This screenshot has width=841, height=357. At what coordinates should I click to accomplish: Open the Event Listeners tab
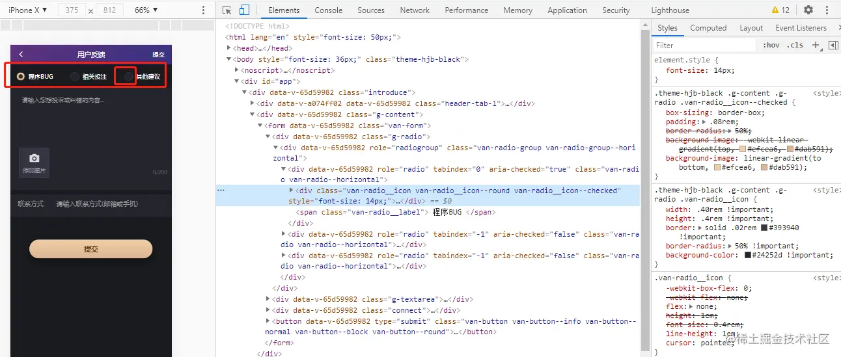(801, 28)
